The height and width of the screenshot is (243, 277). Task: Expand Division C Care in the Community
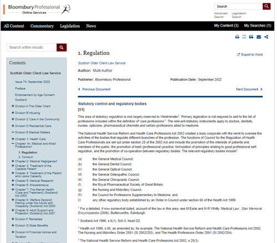click(x=13, y=119)
